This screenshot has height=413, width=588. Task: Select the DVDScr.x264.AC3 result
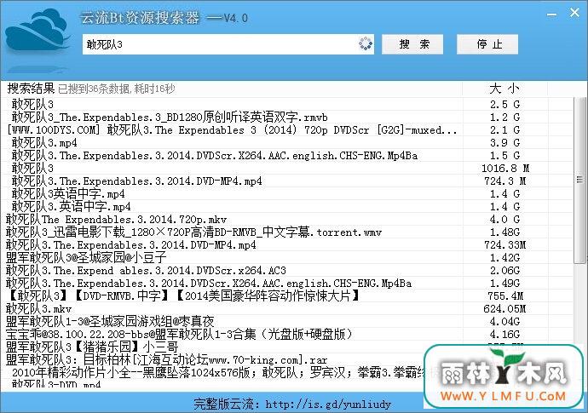[146, 270]
